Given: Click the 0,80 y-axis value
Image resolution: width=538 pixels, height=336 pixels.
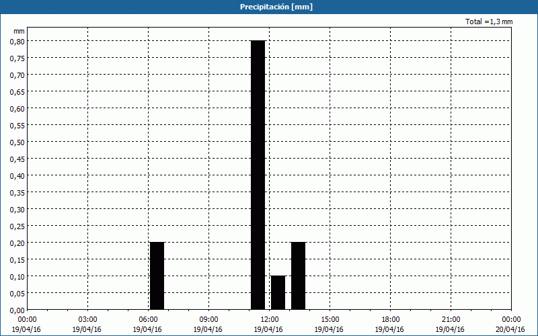Looking at the screenshot, I should coord(17,41).
